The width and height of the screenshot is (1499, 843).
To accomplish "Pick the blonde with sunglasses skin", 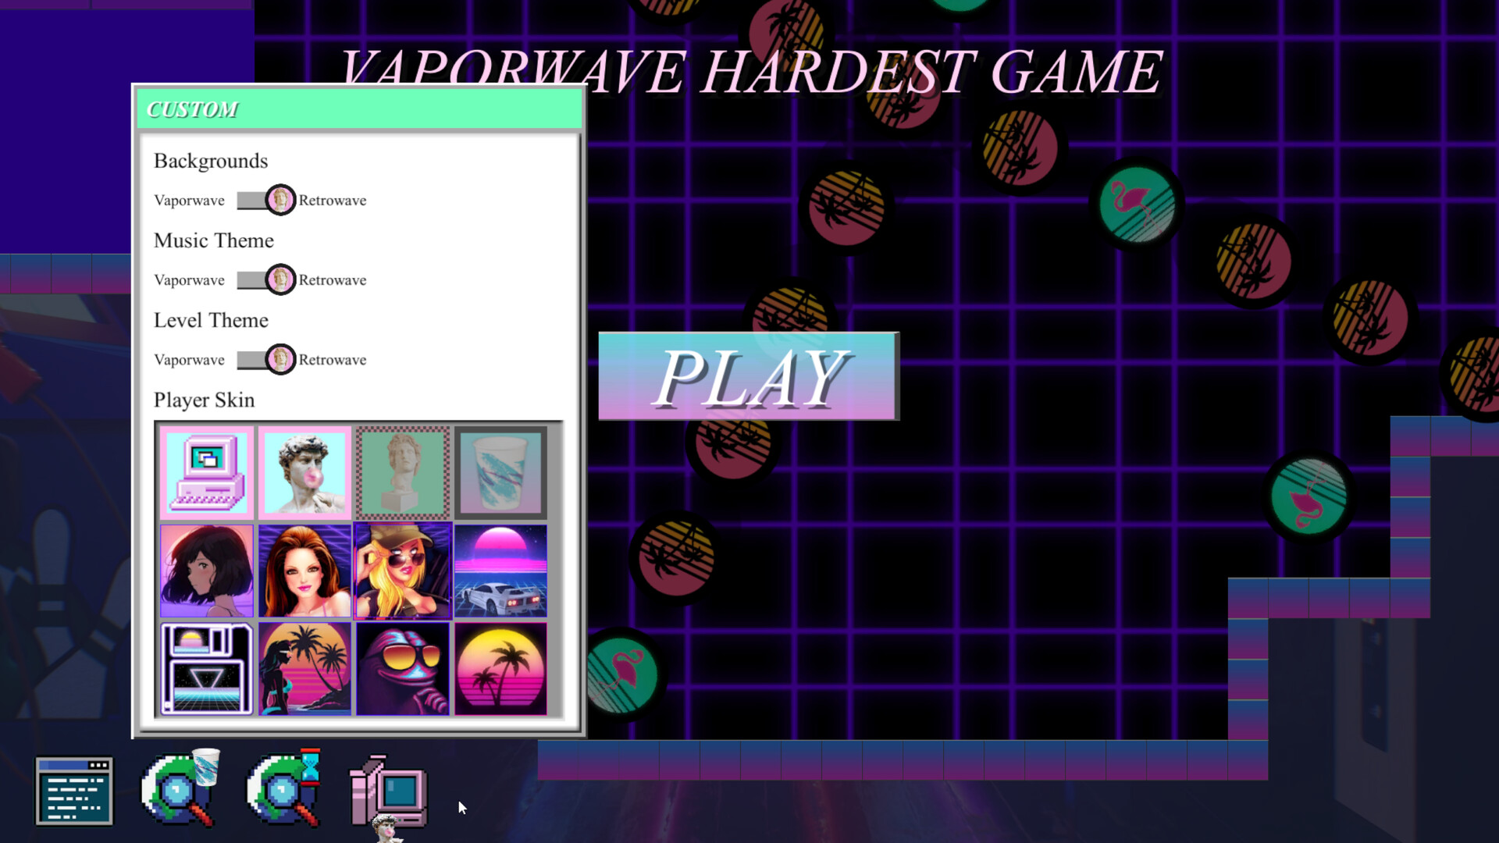I will click(x=402, y=570).
